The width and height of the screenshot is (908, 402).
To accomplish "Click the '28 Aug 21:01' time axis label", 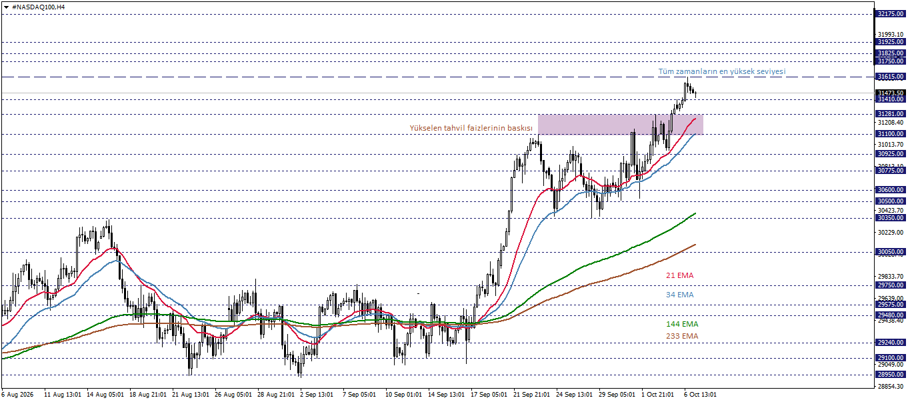I will pyautogui.click(x=277, y=395).
